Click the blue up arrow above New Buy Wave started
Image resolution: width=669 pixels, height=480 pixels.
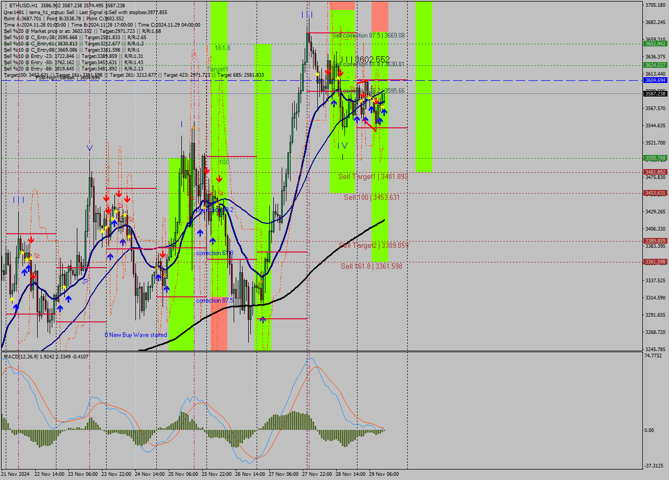click(x=167, y=289)
